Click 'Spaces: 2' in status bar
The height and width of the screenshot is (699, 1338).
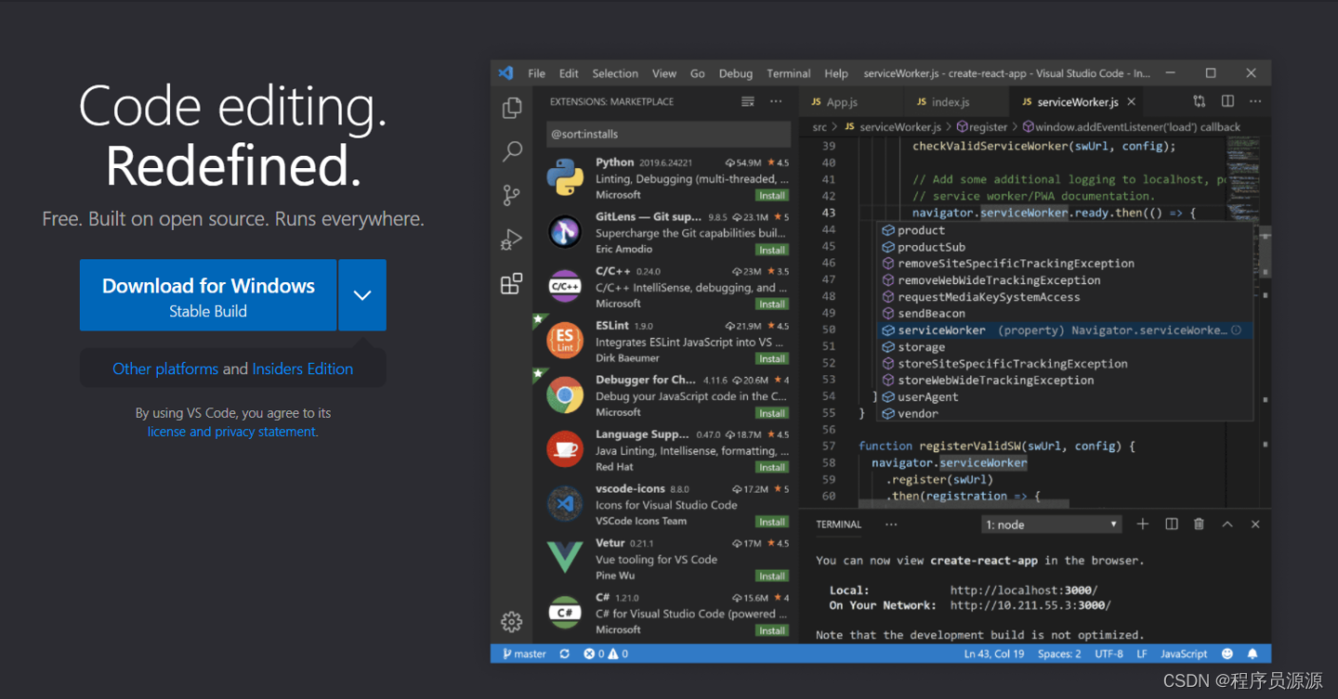point(1059,654)
